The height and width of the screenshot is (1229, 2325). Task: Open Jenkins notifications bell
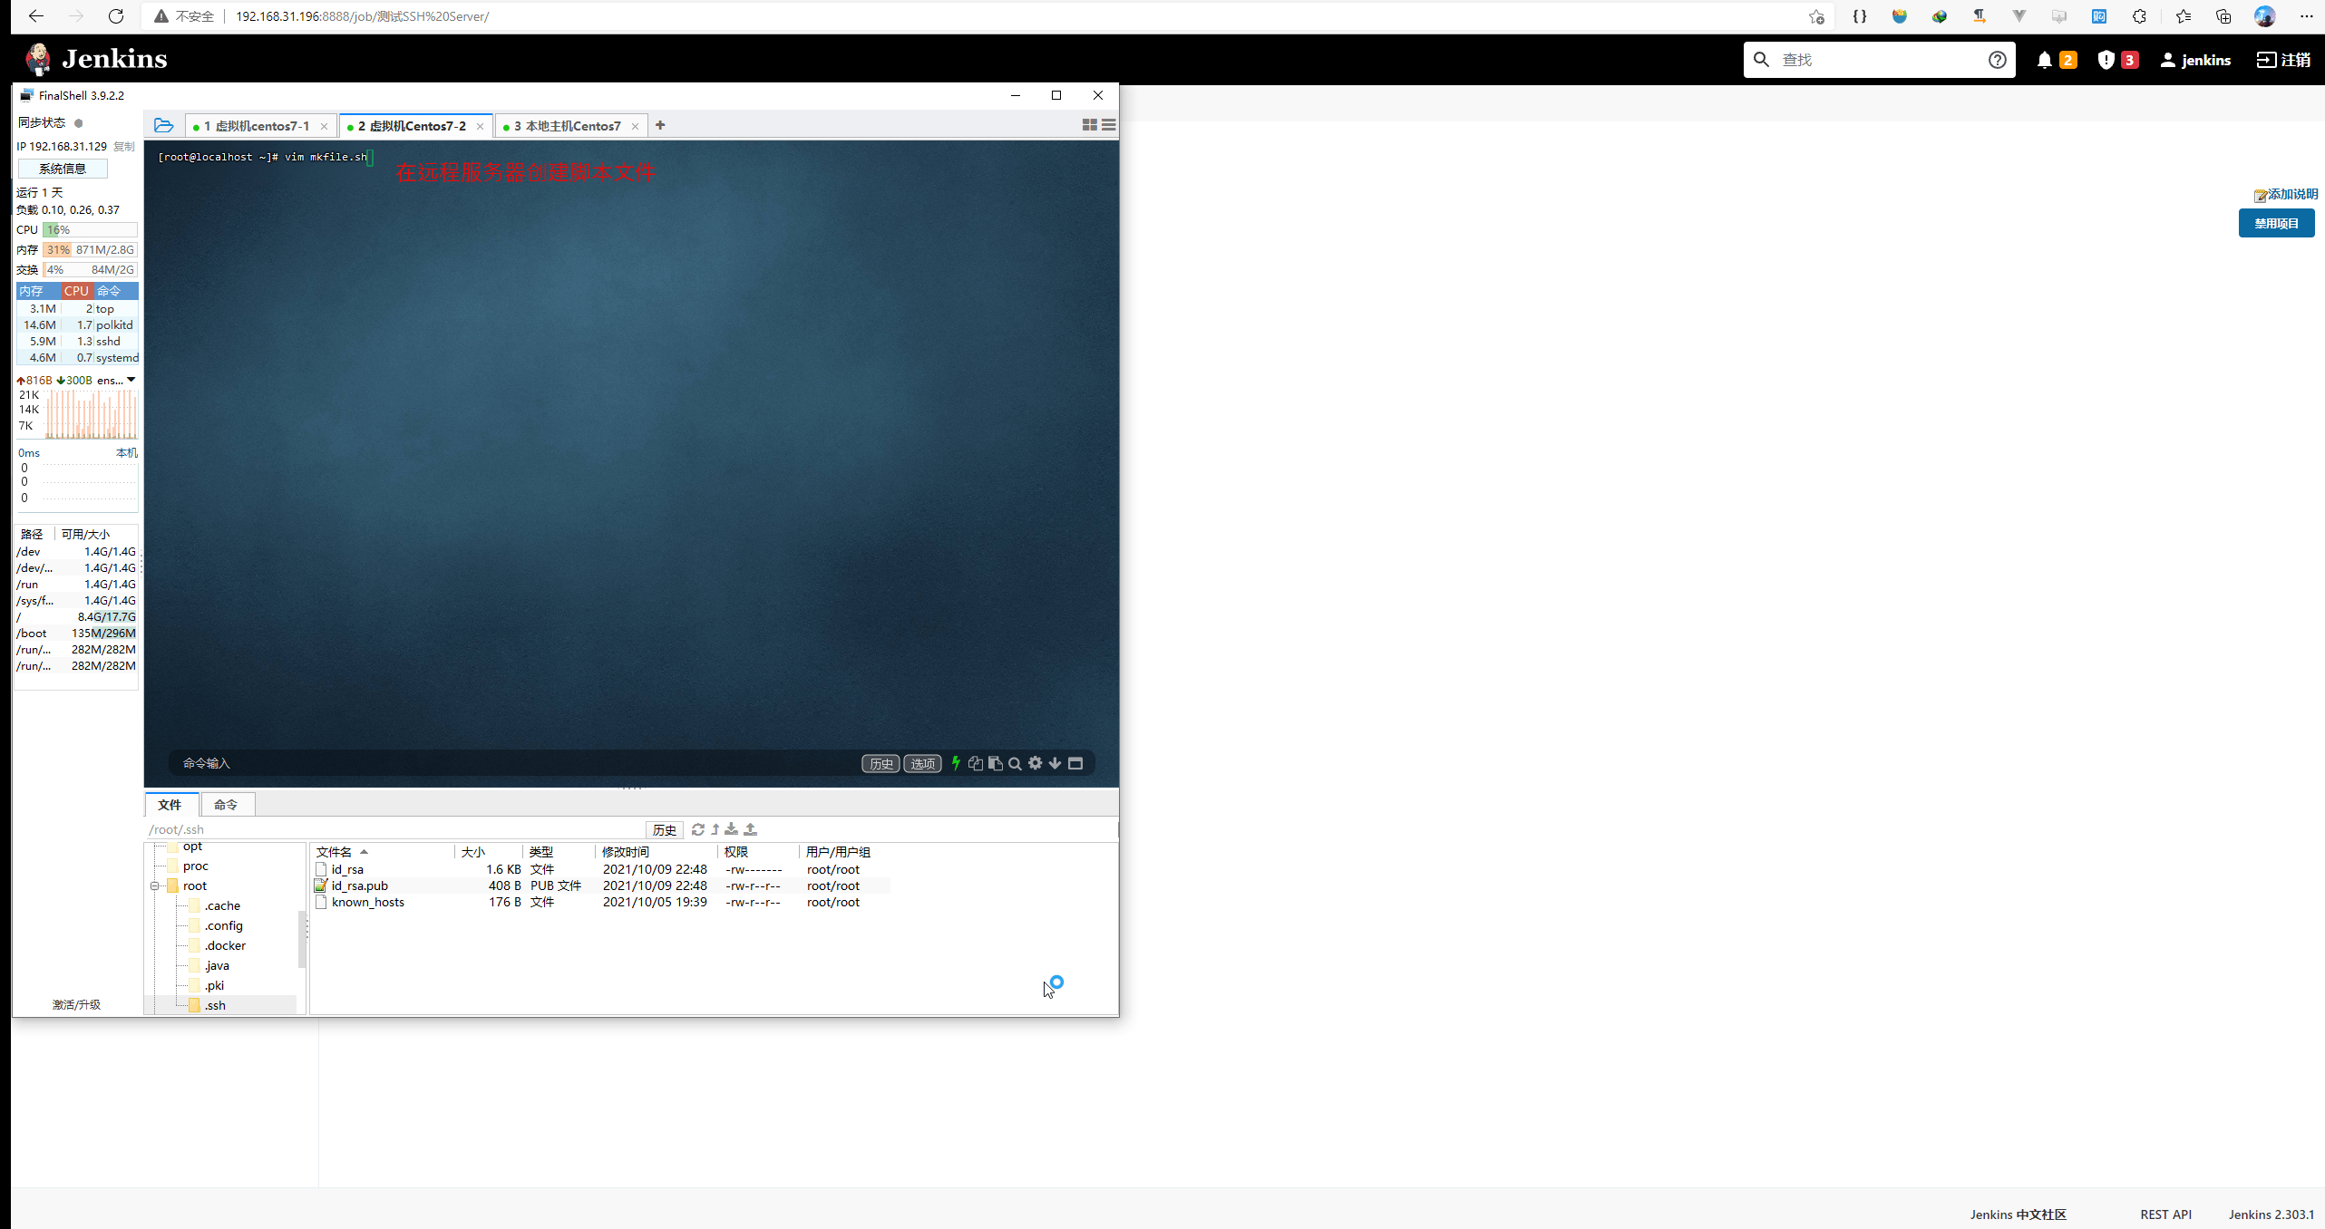(2044, 60)
